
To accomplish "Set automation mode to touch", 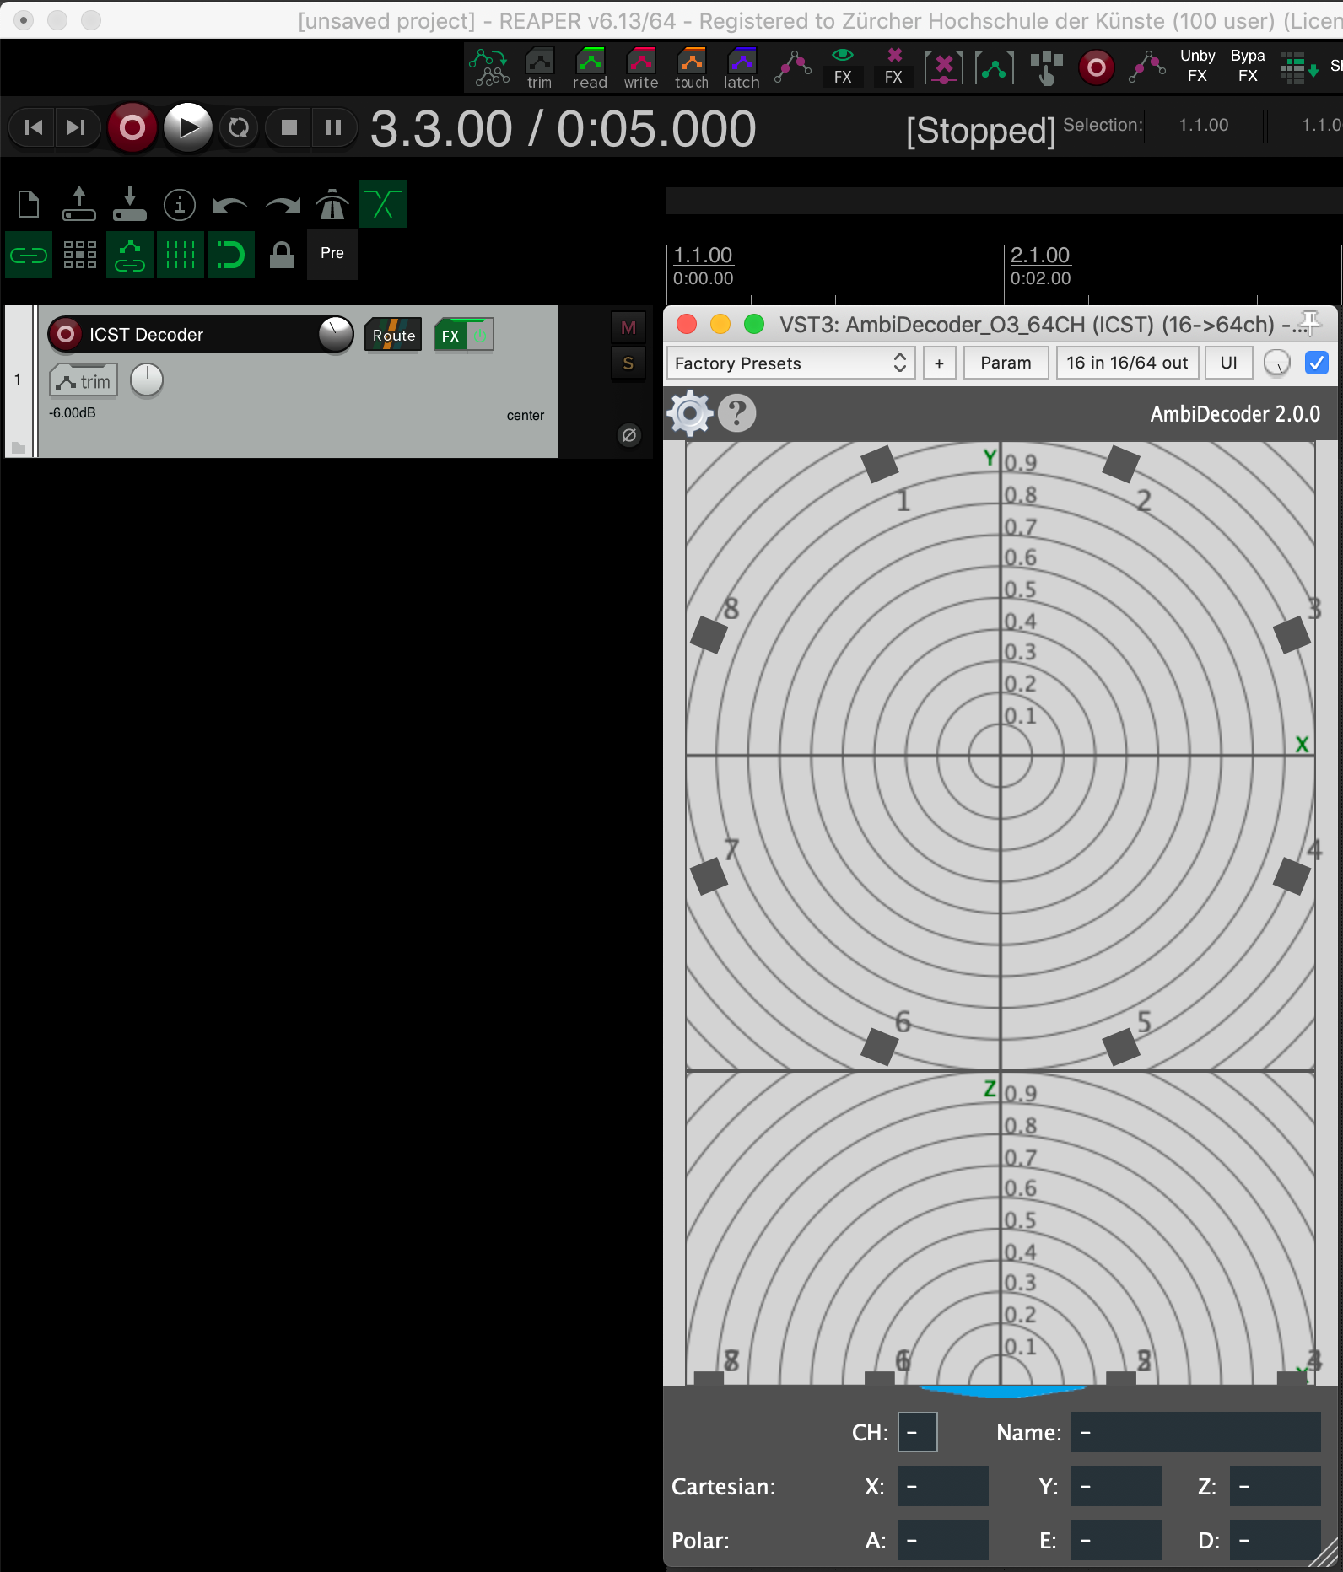I will coord(691,67).
